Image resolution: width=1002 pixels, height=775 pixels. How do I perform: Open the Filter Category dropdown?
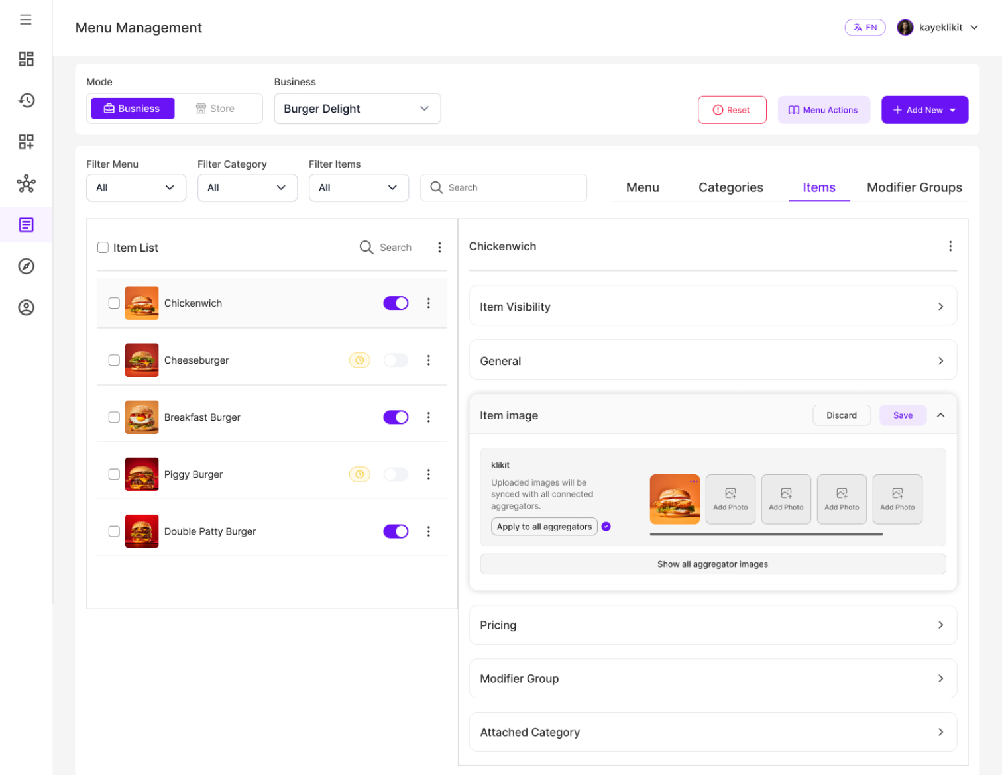(x=247, y=187)
